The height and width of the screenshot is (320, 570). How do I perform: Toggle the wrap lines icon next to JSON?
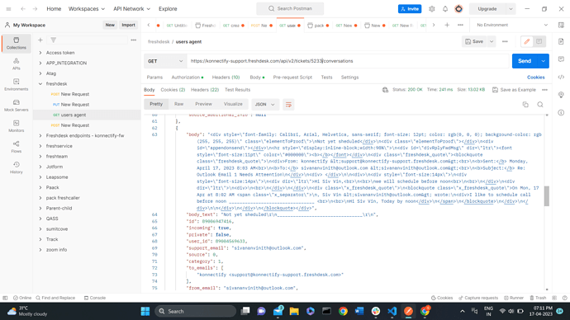click(288, 105)
